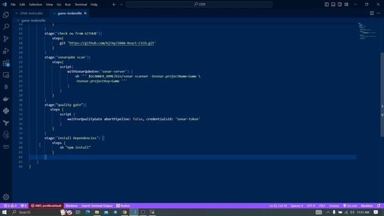Change file encoding UTF-8
This screenshot has height=216, width=384.
(311, 206)
